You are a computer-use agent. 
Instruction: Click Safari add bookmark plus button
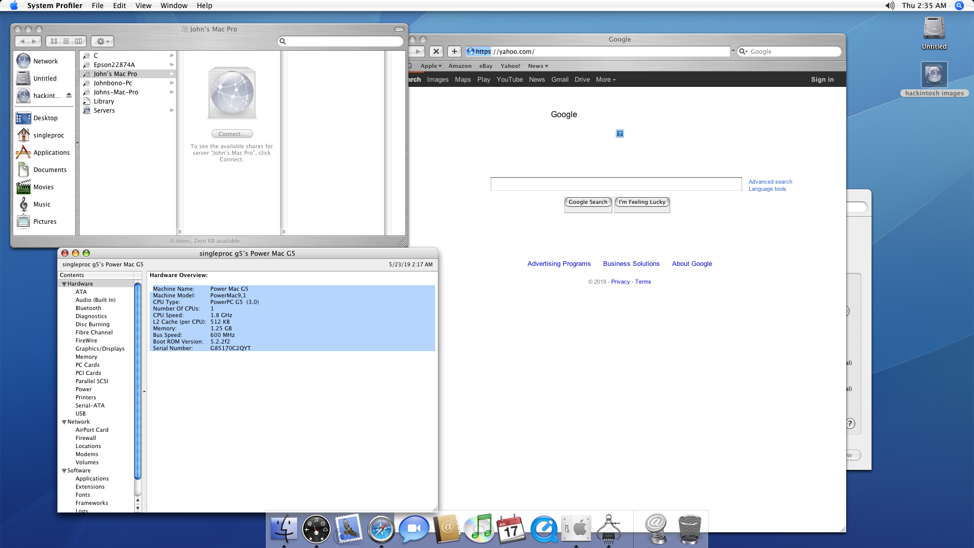[455, 51]
